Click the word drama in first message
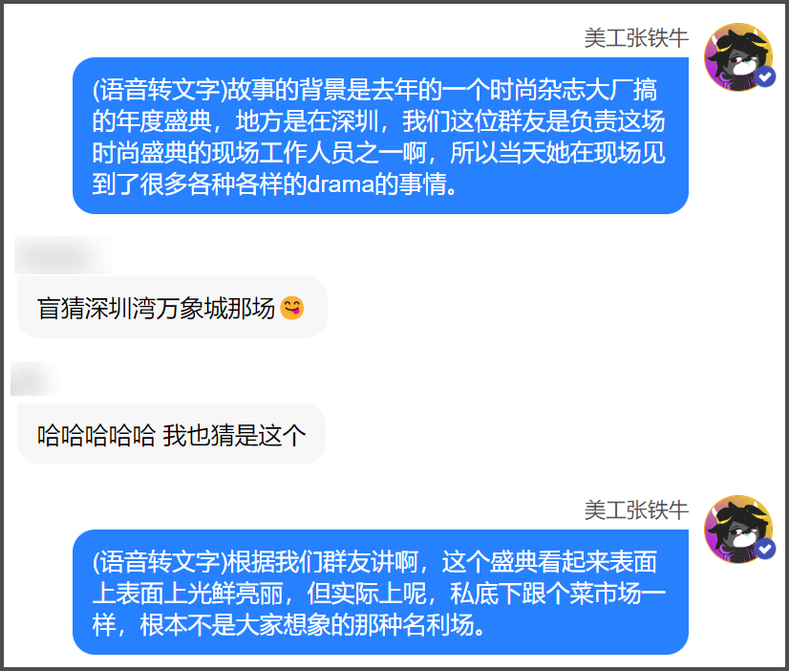This screenshot has height=671, width=789. [341, 184]
